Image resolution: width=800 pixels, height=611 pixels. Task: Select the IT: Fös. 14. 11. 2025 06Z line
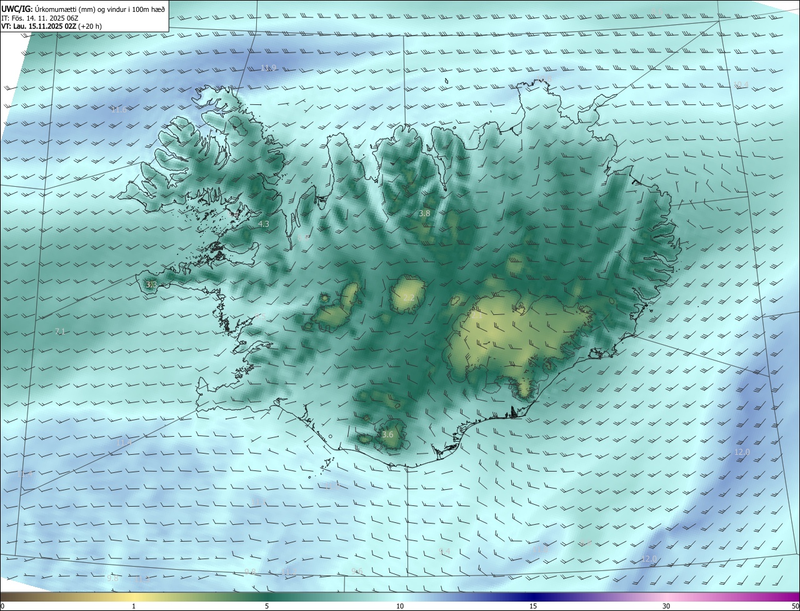pos(40,18)
